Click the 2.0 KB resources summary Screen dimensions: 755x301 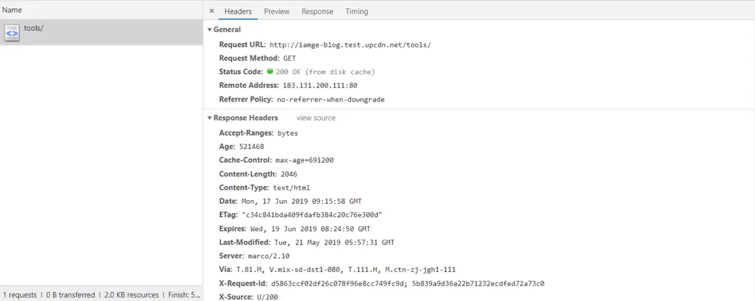pos(132,295)
